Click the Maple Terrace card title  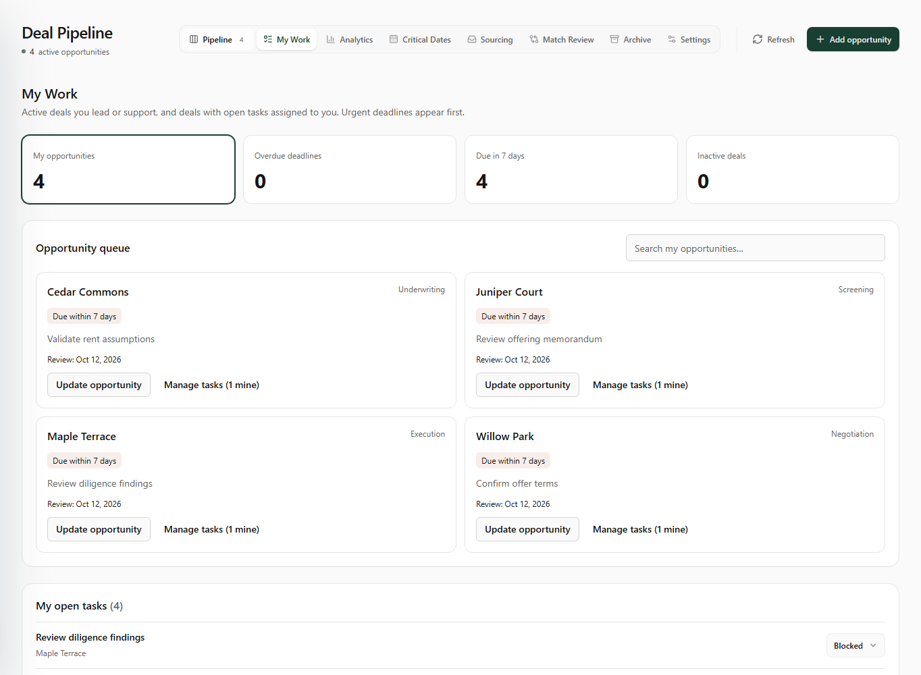pyautogui.click(x=82, y=437)
